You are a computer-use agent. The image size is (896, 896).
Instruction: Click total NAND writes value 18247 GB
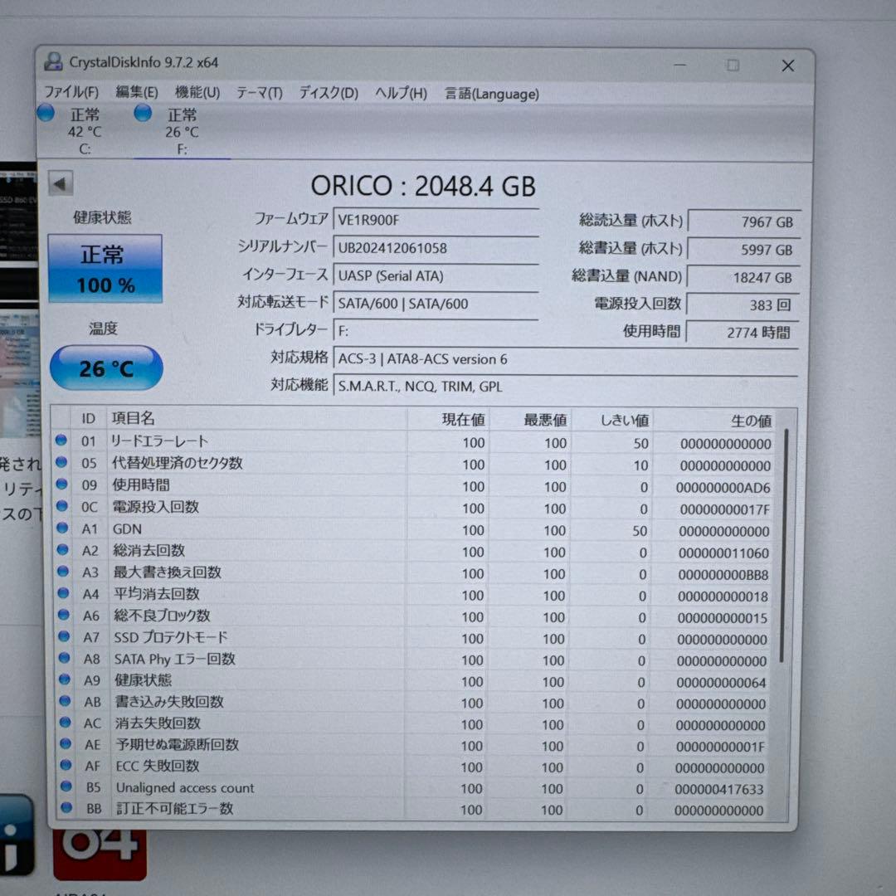tap(743, 277)
